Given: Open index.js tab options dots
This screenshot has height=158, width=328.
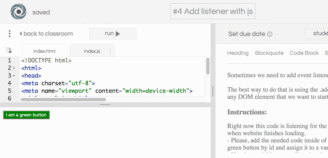Looking at the screenshot, I should 111,51.
